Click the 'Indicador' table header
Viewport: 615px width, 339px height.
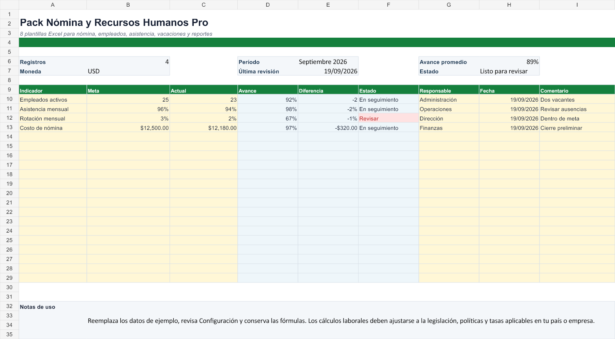point(53,90)
